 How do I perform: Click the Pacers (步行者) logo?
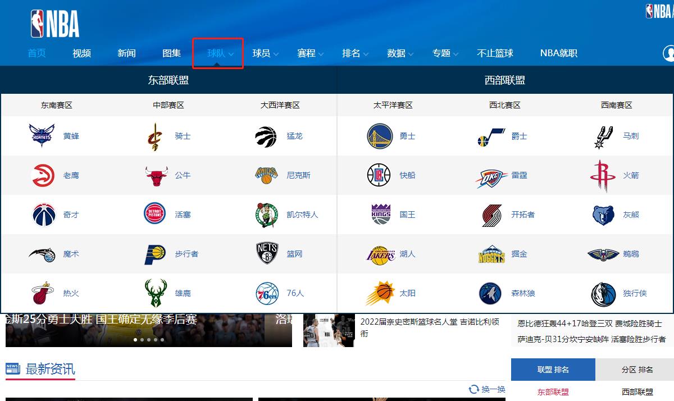154,254
